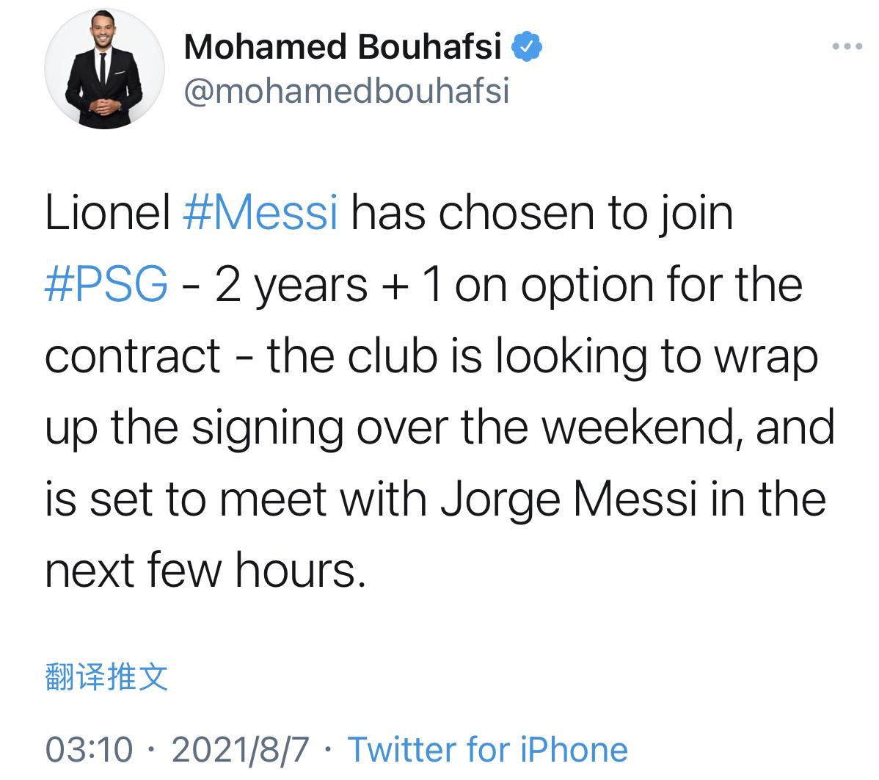Open the three-dot more options menu
Image resolution: width=879 pixels, height=780 pixels.
(x=847, y=47)
